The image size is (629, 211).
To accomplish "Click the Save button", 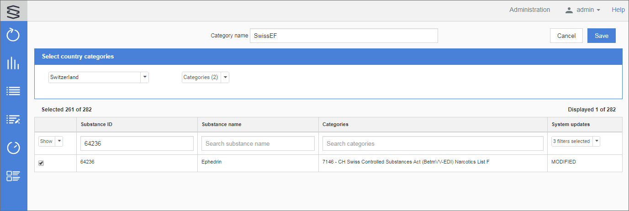I will (x=601, y=36).
